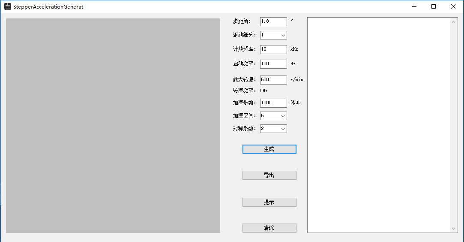The width and height of the screenshot is (464, 242).
Task: Click the 最大转速 label
Action: click(x=245, y=80)
